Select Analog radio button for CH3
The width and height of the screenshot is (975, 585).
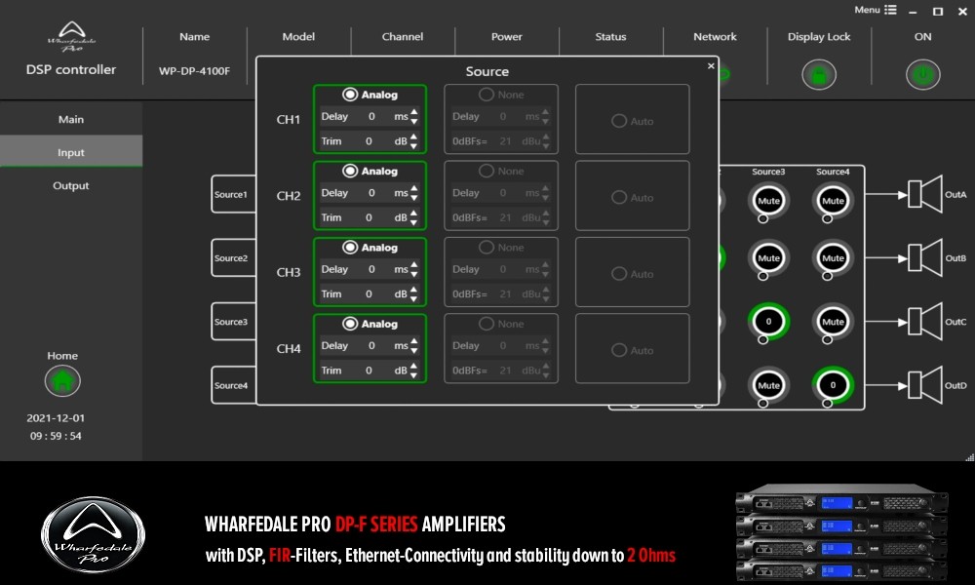[x=350, y=248]
